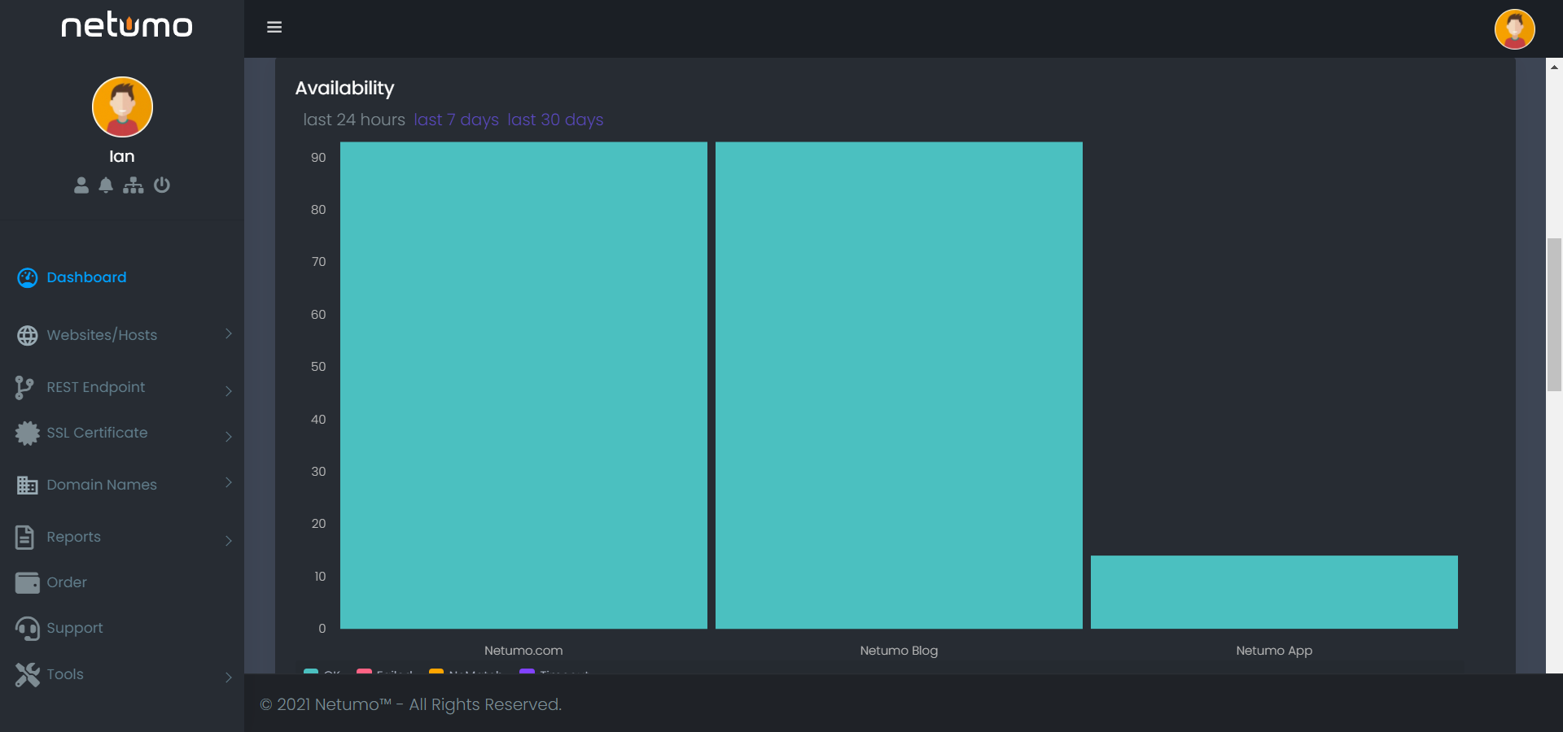
Task: Click the Netumo logo
Action: coord(127,25)
